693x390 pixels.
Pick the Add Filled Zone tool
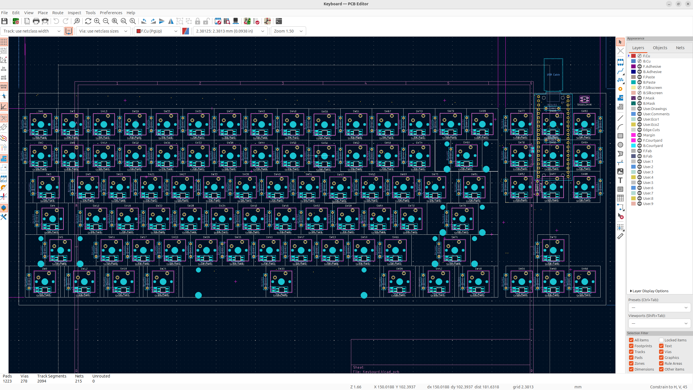(x=620, y=98)
